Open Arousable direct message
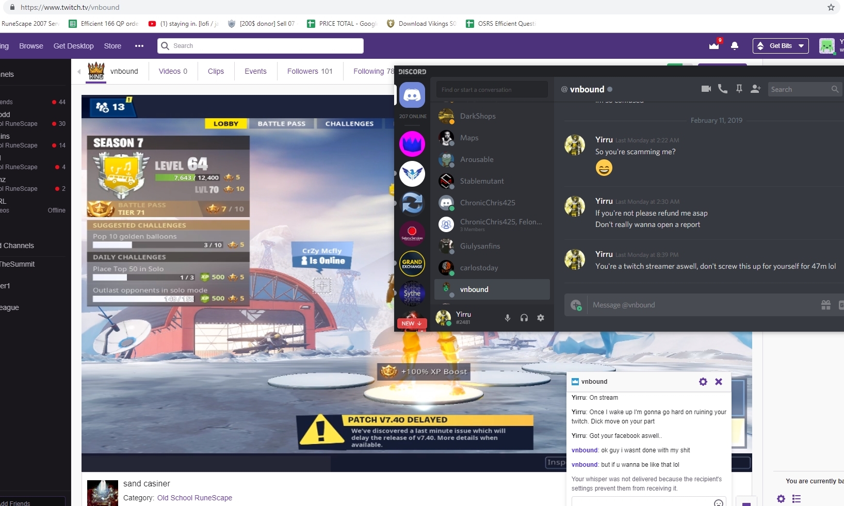844x506 pixels. pyautogui.click(x=492, y=159)
